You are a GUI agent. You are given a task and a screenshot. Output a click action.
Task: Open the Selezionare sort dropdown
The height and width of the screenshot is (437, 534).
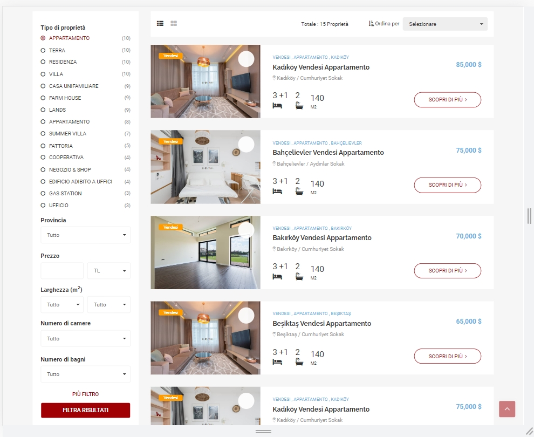coord(445,24)
